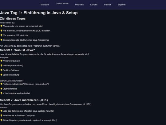The width and height of the screenshot is (166, 125).
Task: Click the text 'Wie man eine IDE einrichtet'
Action: 15,35
